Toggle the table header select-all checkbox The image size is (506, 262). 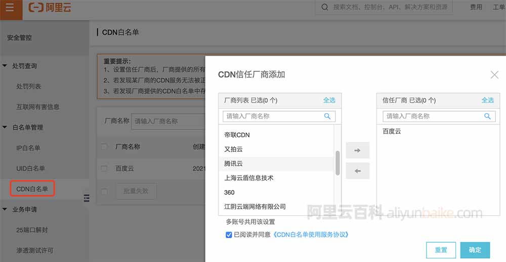[104, 147]
